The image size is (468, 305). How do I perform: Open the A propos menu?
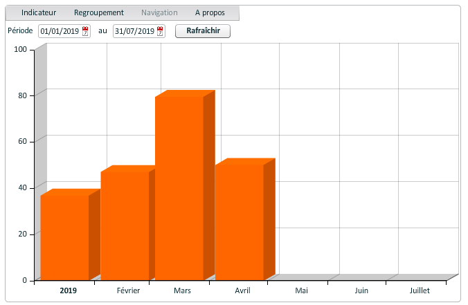coord(210,13)
